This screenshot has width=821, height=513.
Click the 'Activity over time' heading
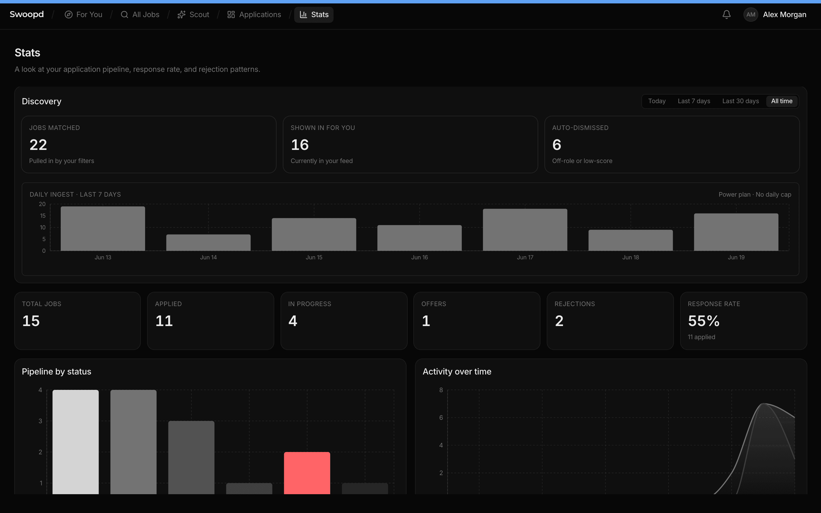[x=457, y=372]
